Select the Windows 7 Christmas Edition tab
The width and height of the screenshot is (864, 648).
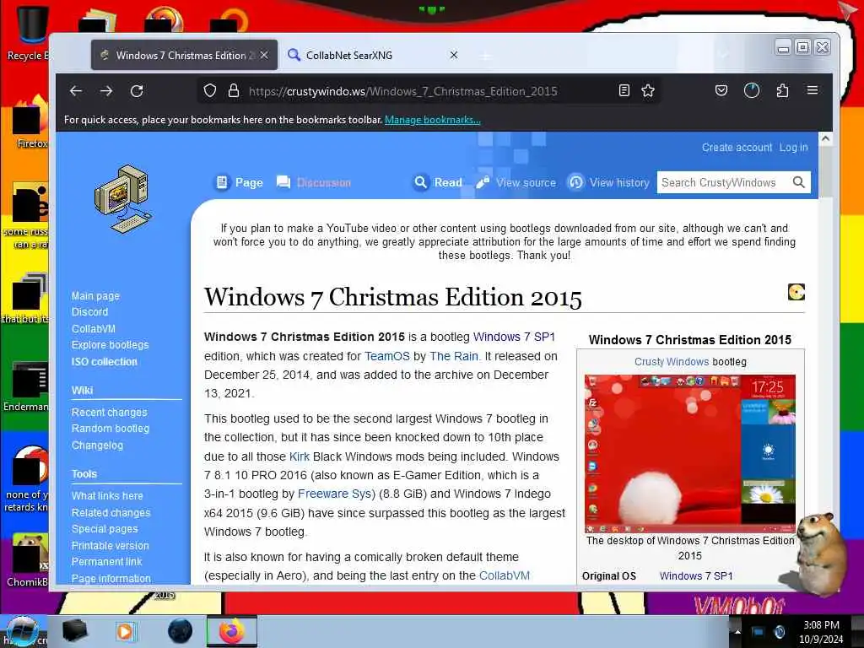pyautogui.click(x=184, y=55)
